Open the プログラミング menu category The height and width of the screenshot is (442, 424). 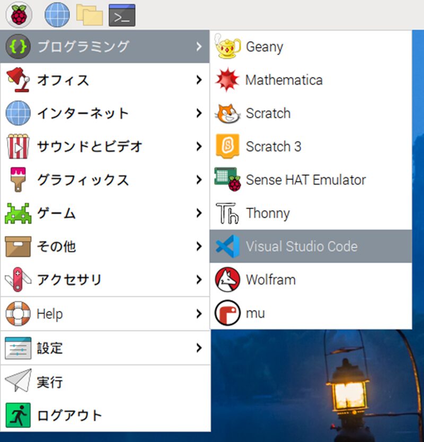105,47
